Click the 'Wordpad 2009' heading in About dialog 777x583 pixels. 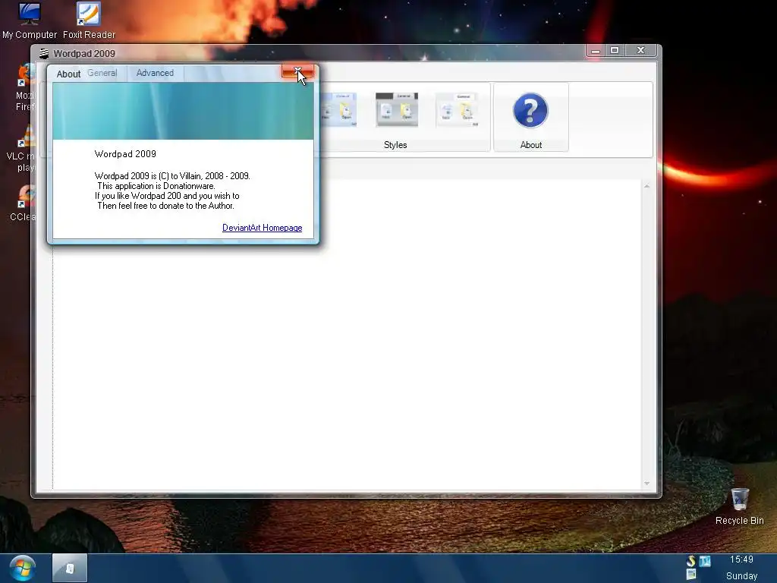[125, 154]
